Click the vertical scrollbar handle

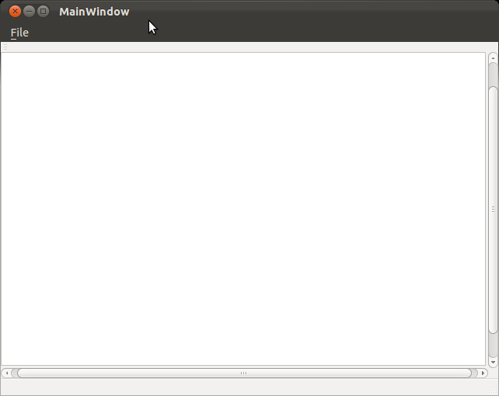pyautogui.click(x=493, y=210)
